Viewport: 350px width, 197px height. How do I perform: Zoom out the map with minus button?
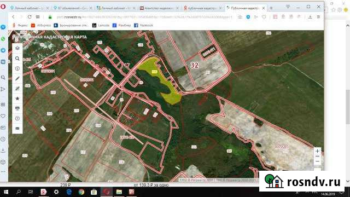coord(317,161)
